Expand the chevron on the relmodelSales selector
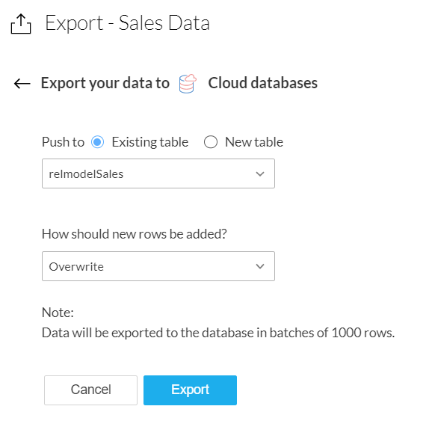The width and height of the screenshot is (429, 421). 260,173
